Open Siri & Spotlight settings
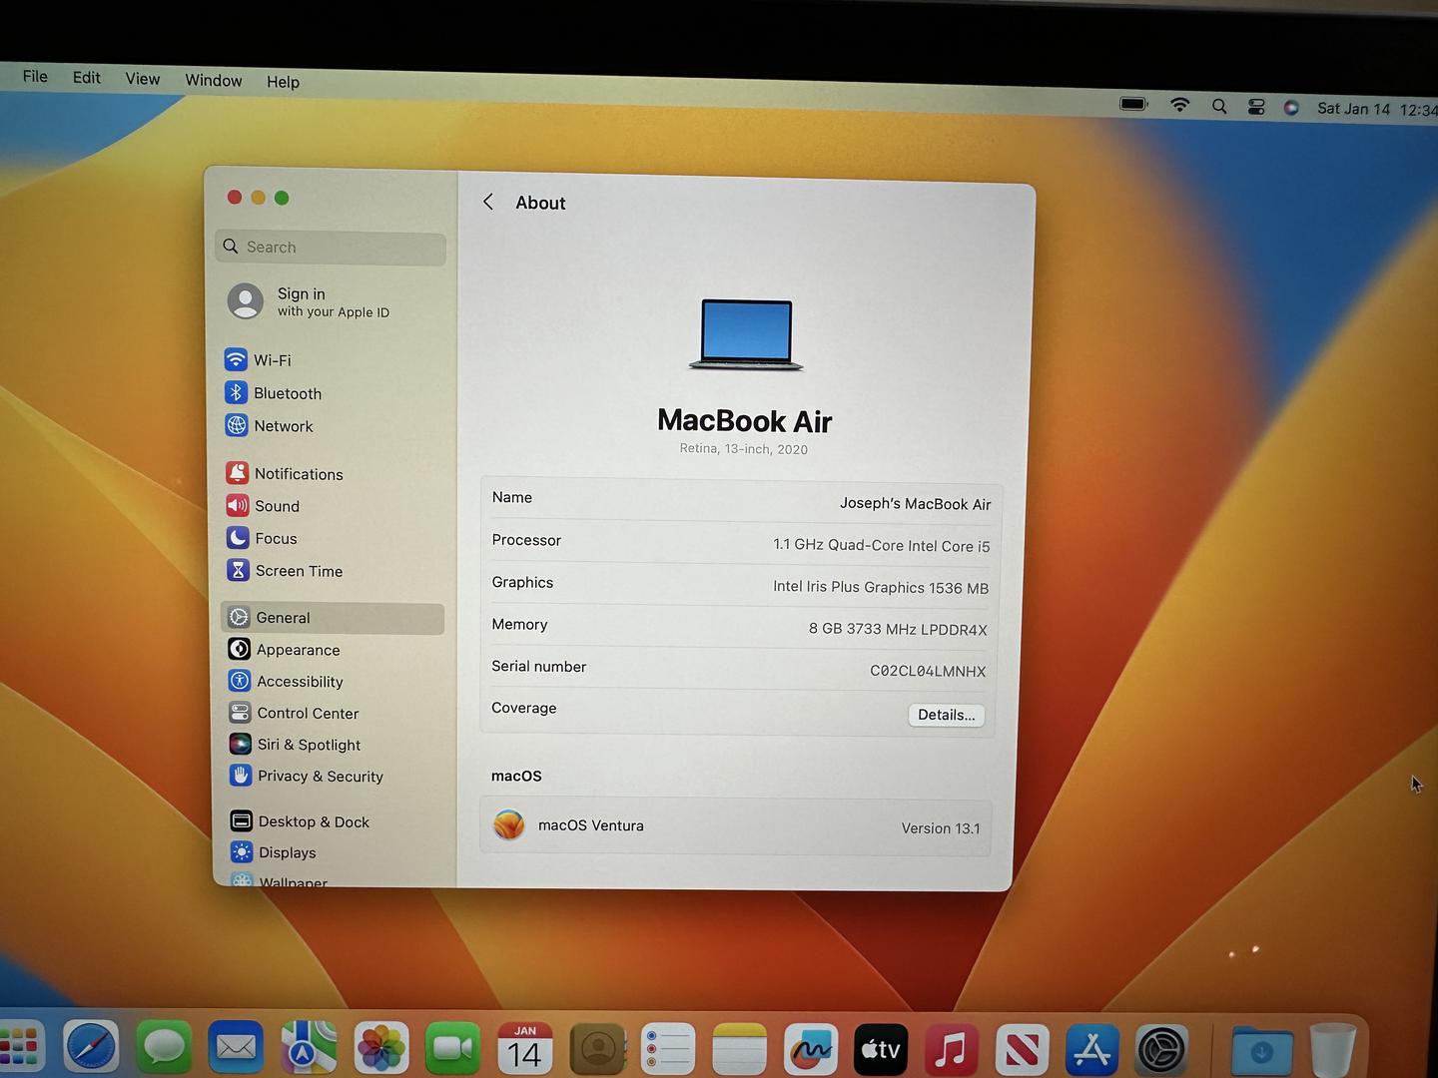This screenshot has width=1438, height=1078. pos(296,745)
